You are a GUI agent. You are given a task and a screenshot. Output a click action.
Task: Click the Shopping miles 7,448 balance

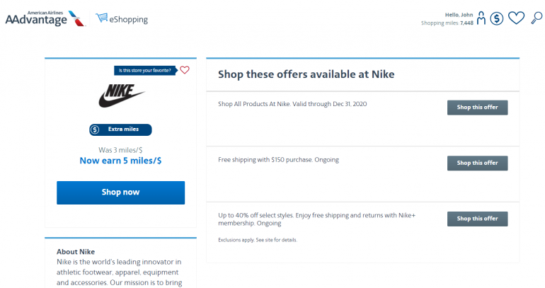pos(447,23)
